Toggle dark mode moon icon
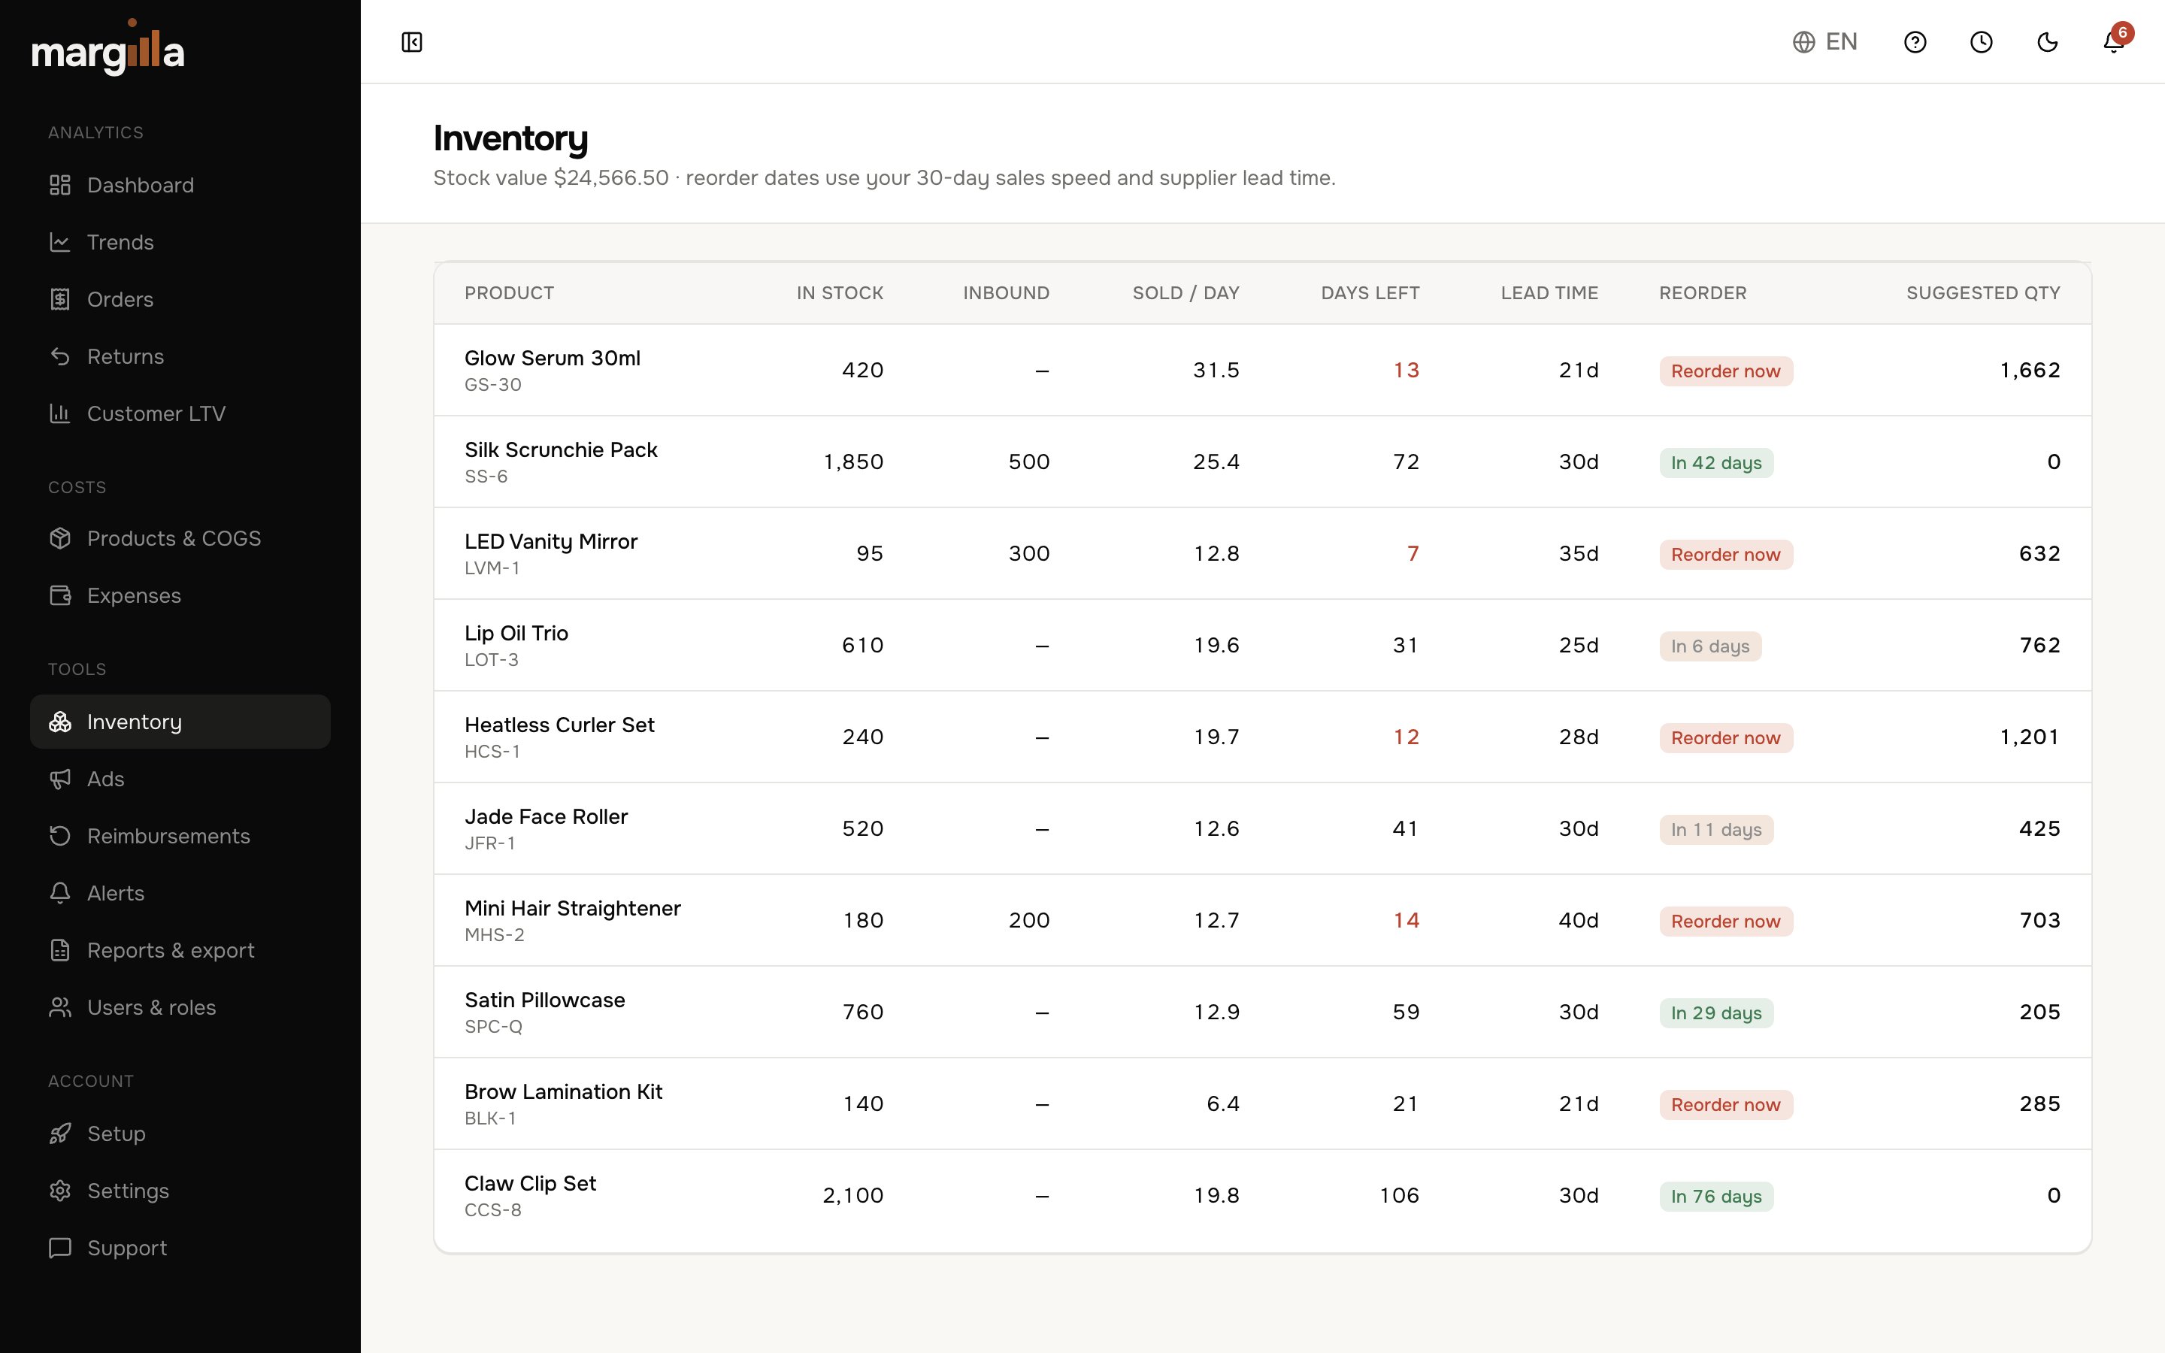The image size is (2165, 1353). (x=2048, y=42)
